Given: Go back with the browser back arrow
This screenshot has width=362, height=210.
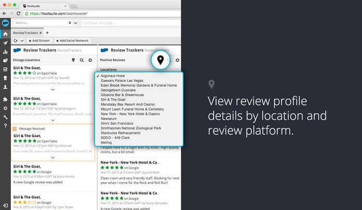Looking at the screenshot, I should point(4,13).
